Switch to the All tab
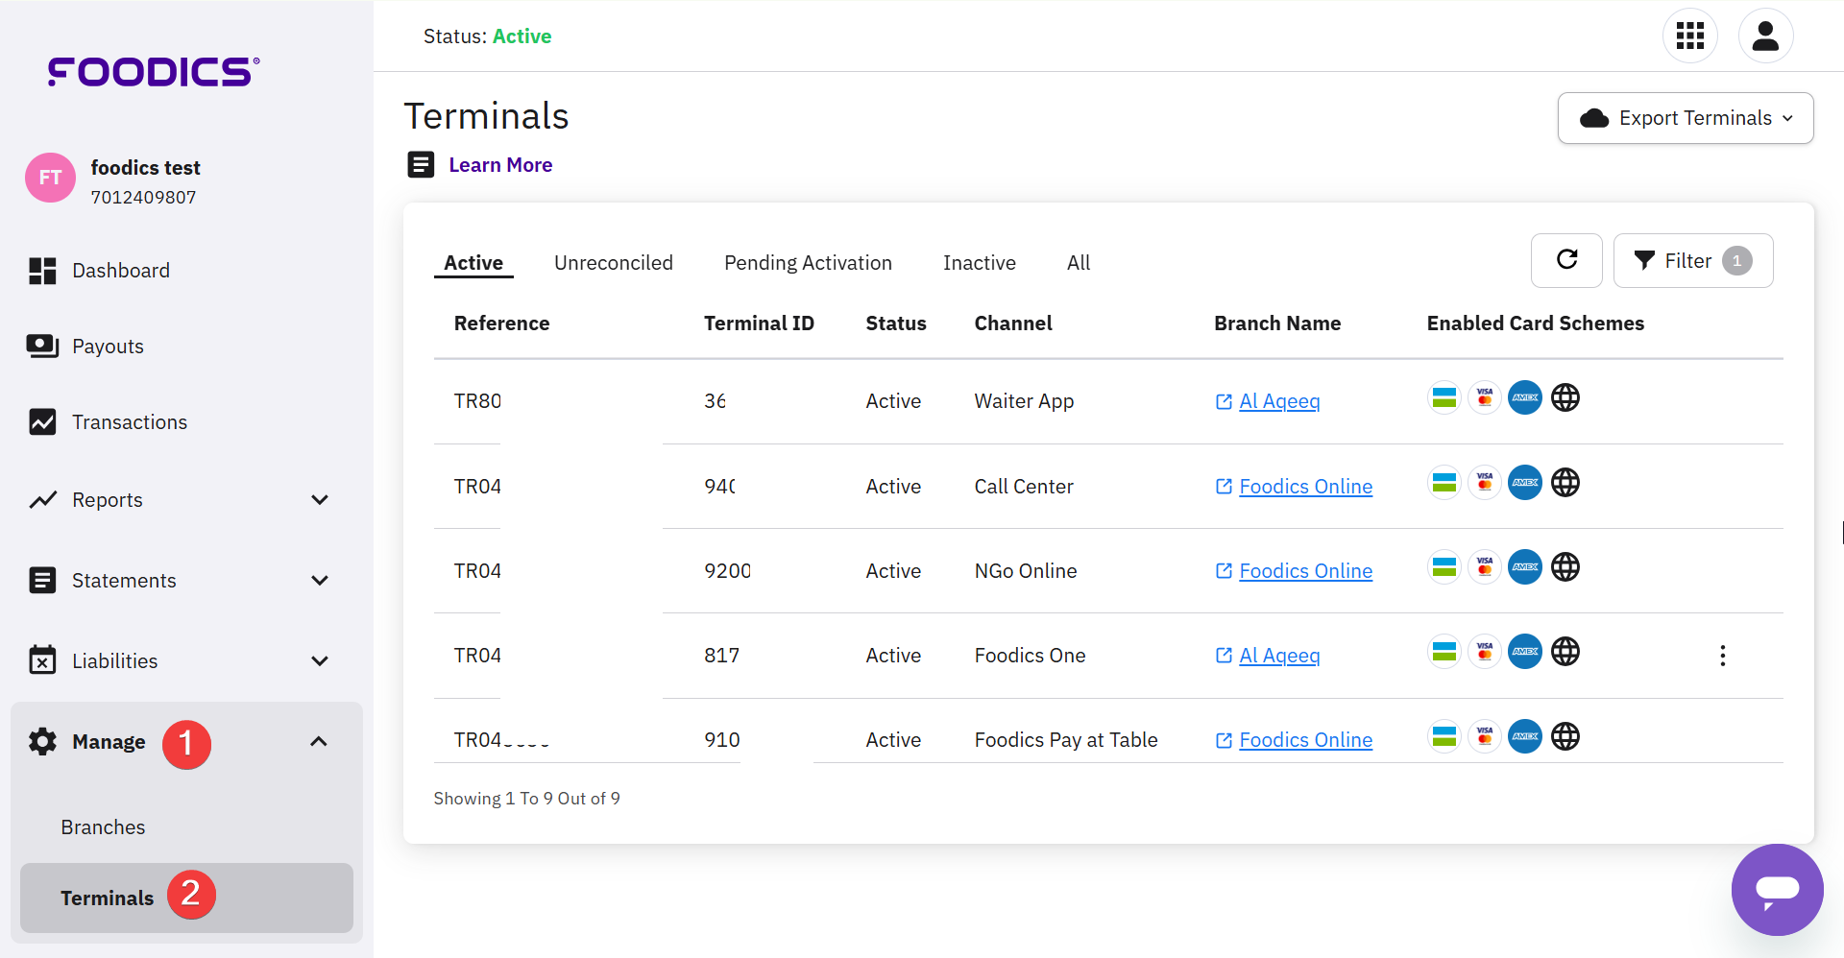The height and width of the screenshot is (958, 1844). coord(1079,263)
